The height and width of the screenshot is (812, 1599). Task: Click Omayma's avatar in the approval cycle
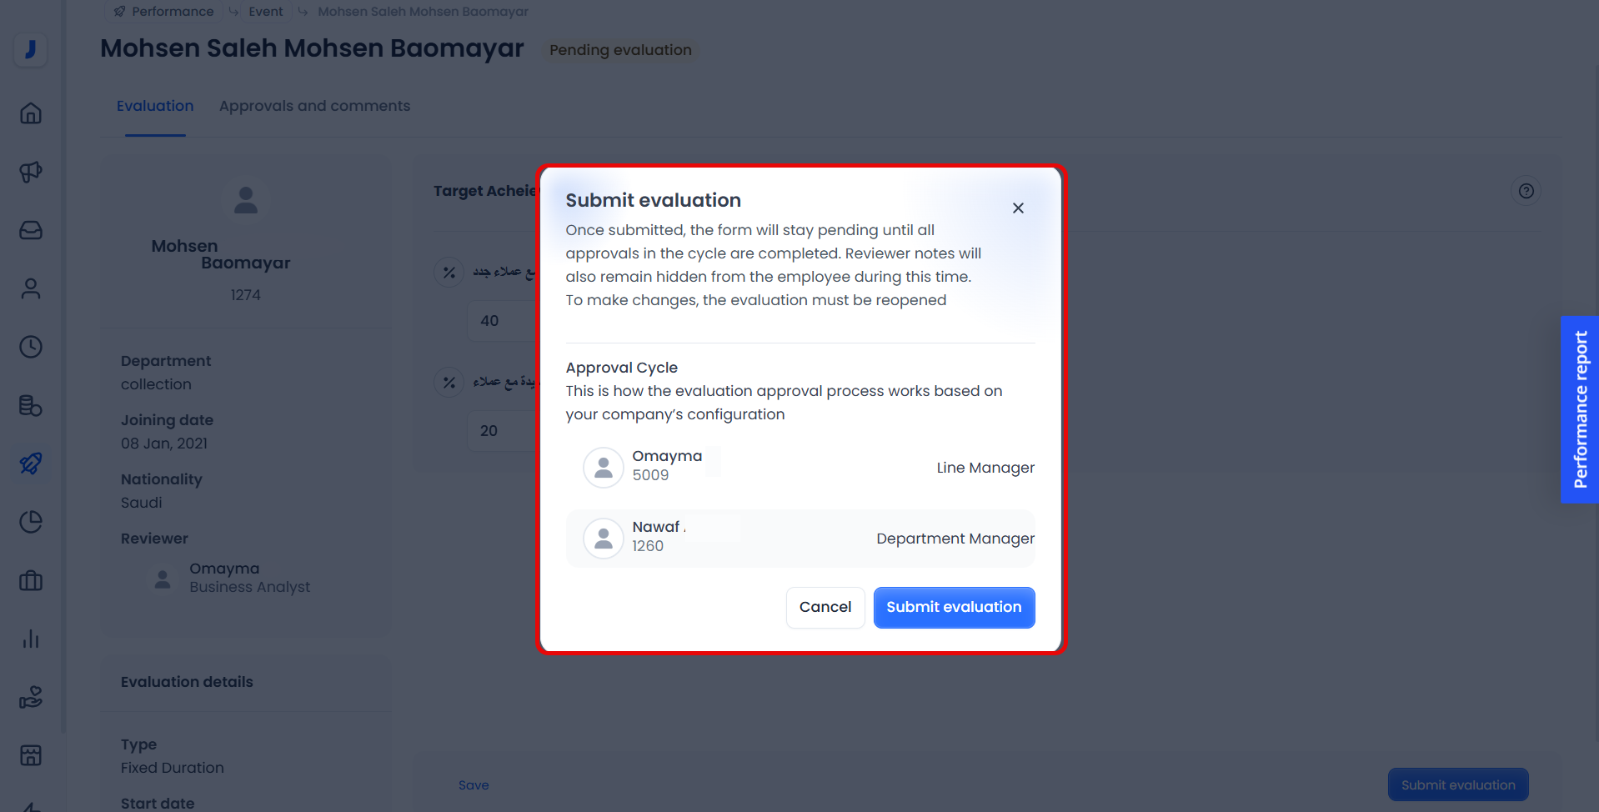point(603,467)
